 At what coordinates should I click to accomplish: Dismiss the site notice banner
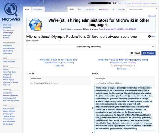click(x=152, y=16)
